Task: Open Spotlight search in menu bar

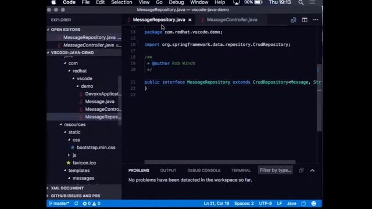Action: [x=301, y=2]
